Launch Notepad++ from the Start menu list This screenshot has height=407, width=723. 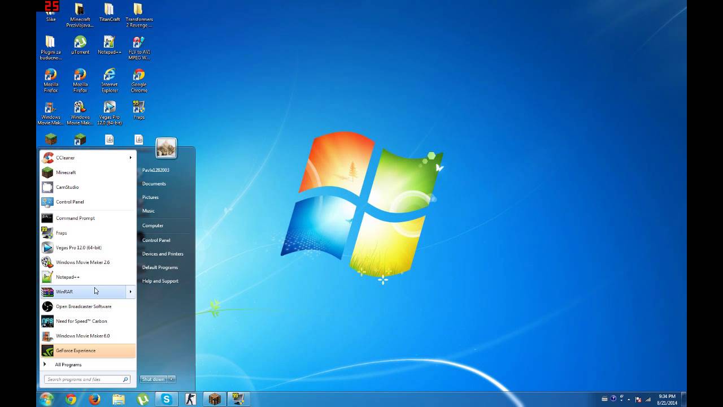[88, 277]
